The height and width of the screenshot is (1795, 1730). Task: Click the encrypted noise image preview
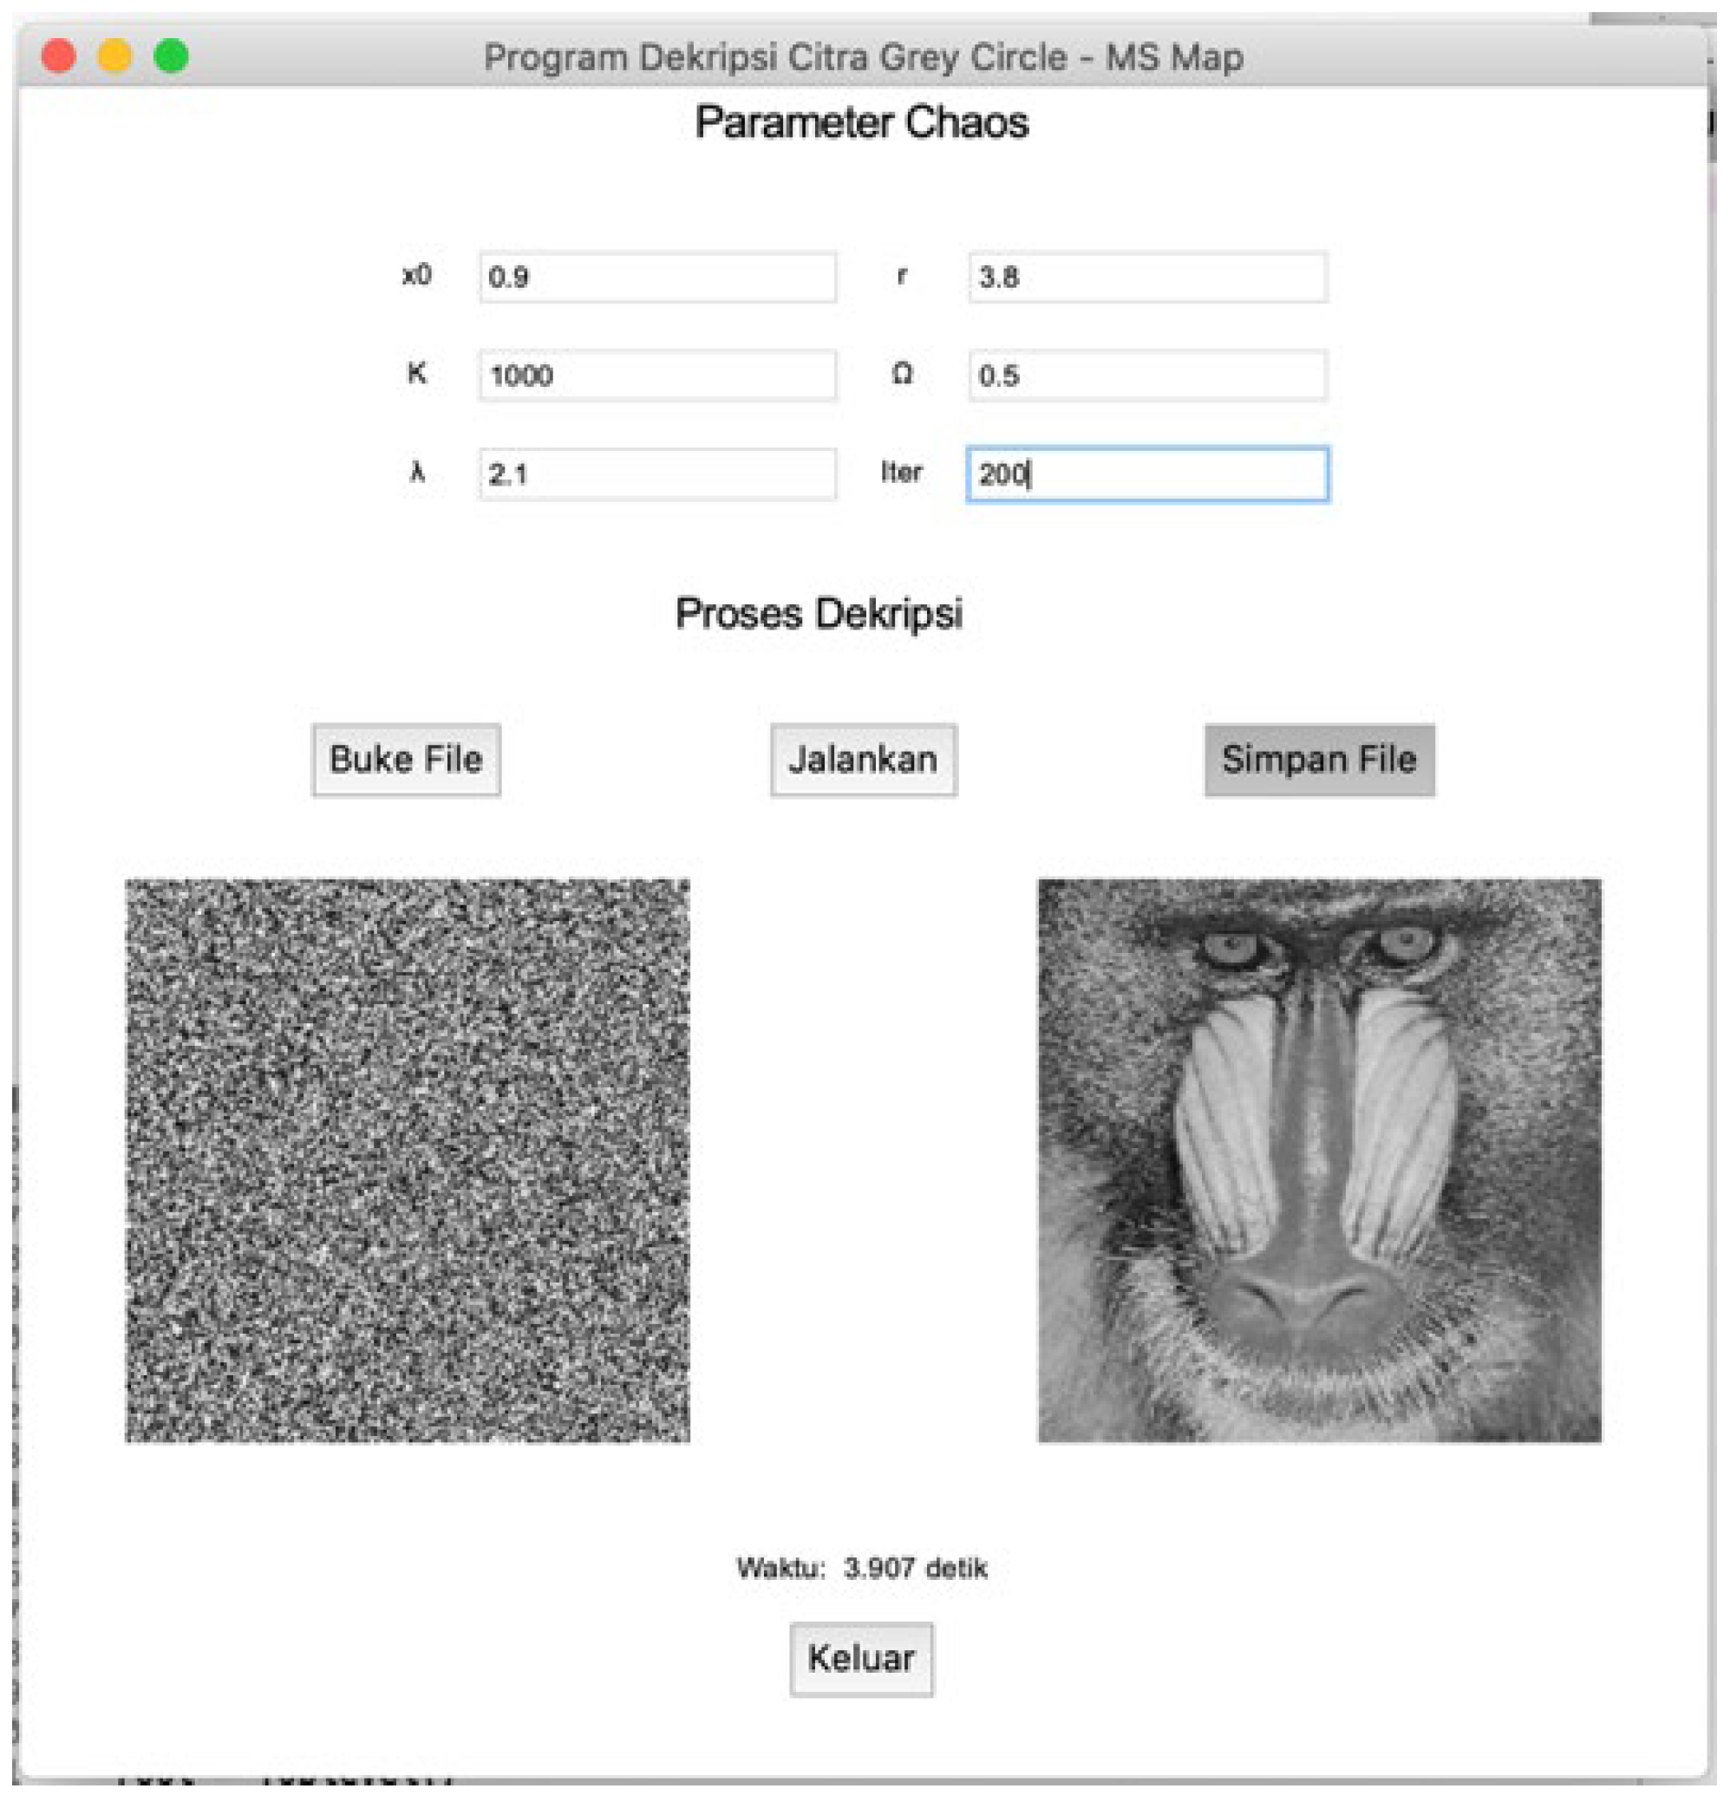(407, 1160)
